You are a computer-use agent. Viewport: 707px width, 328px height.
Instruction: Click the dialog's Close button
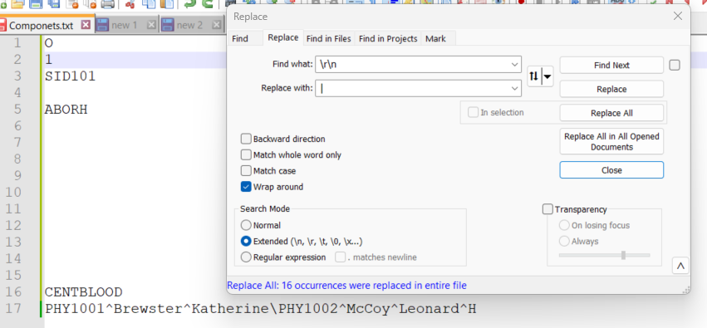pos(611,170)
